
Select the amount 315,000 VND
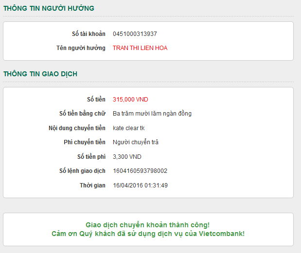click(130, 100)
